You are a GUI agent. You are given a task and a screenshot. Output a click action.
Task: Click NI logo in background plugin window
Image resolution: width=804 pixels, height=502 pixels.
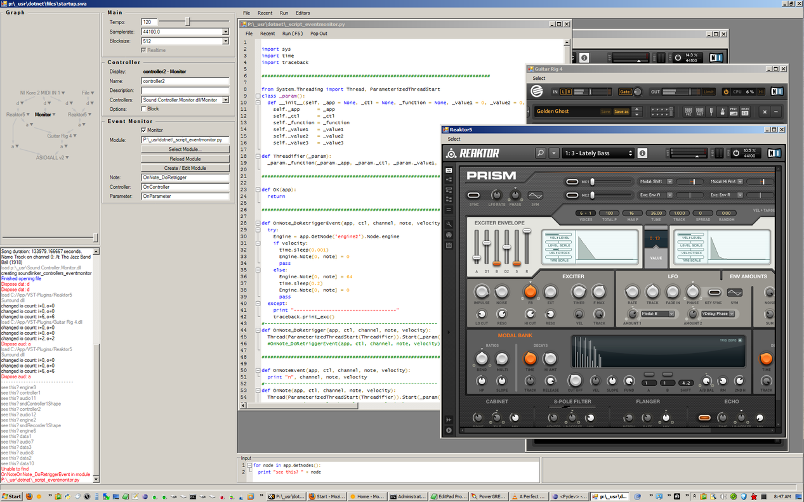point(716,58)
